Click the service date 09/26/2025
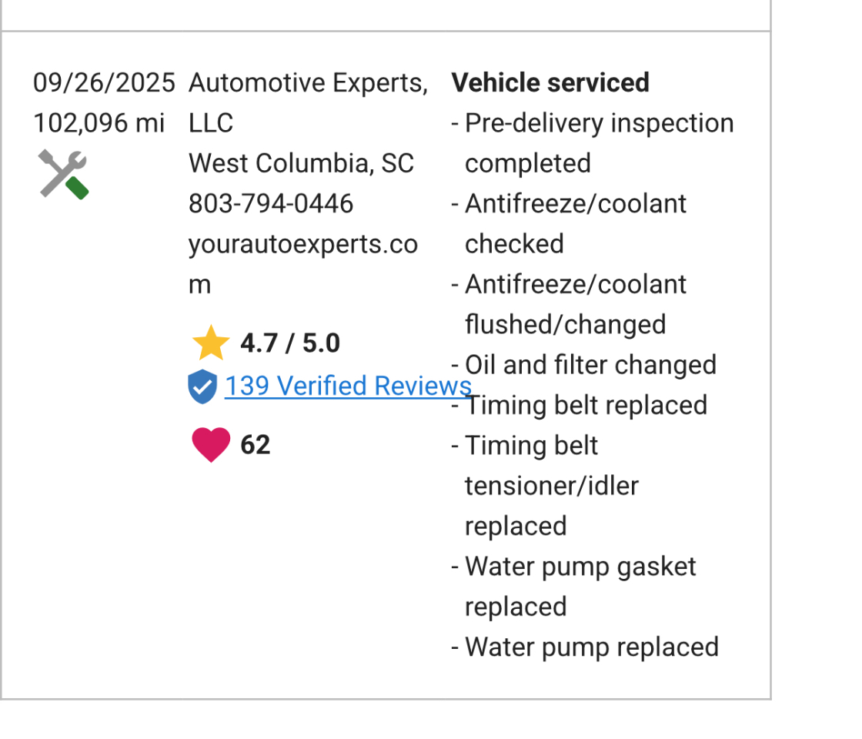Screen dimensions: 862x739 pos(104,82)
